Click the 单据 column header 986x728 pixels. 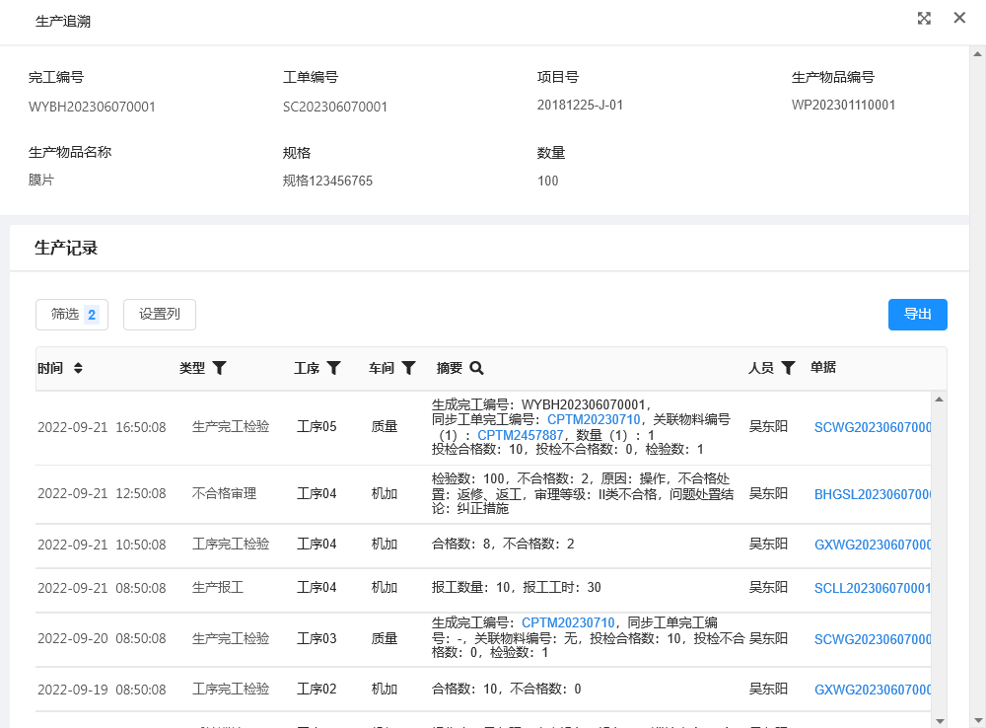[x=823, y=368]
